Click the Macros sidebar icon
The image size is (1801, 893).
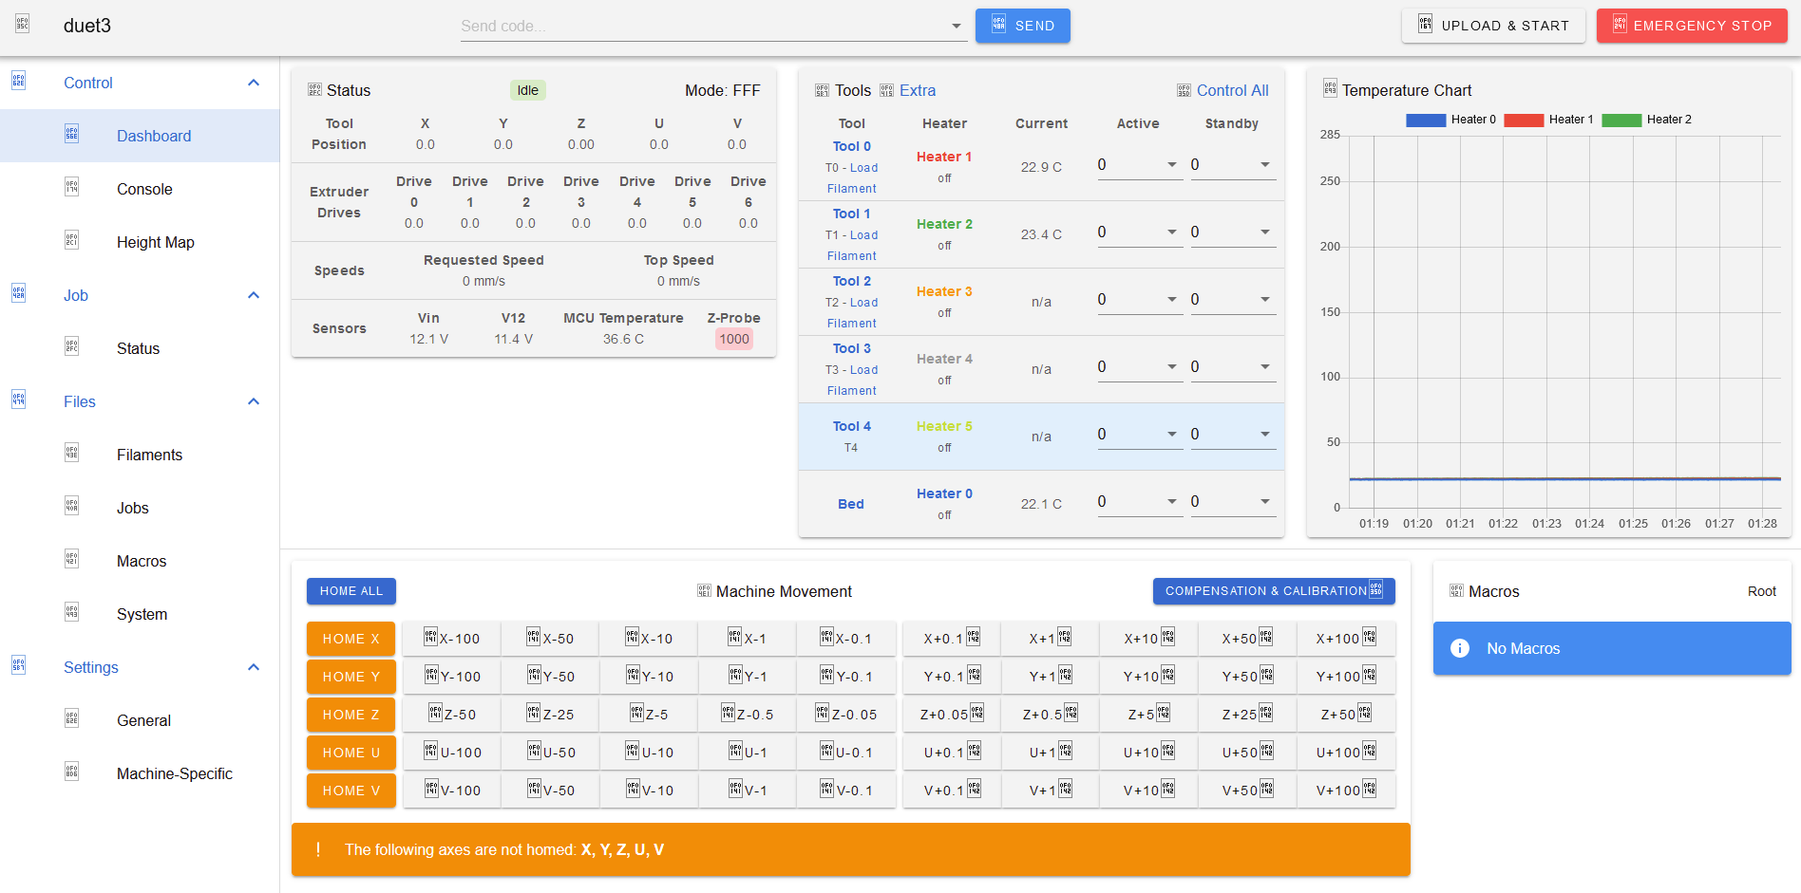pos(71,559)
